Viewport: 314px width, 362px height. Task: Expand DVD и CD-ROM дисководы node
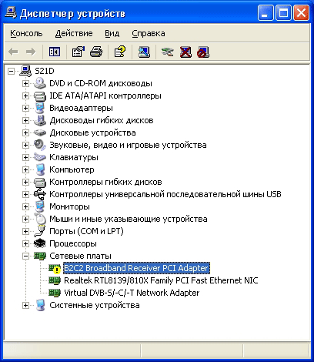click(25, 83)
